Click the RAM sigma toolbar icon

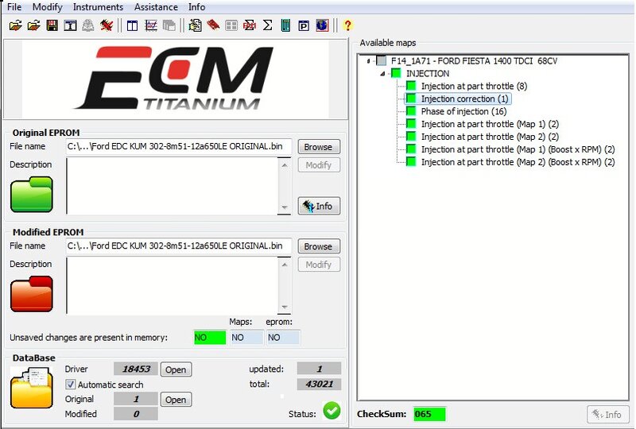[x=249, y=26]
